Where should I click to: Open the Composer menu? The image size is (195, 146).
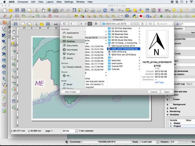click(x=23, y=2)
